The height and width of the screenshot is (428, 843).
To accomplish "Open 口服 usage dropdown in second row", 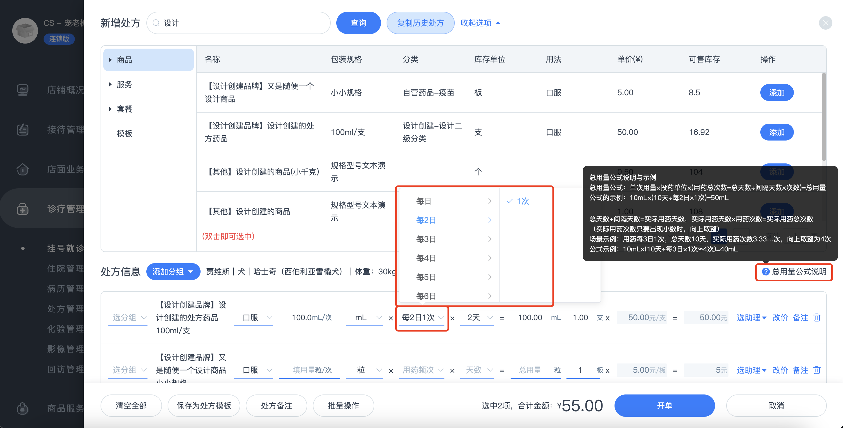I will coord(254,370).
